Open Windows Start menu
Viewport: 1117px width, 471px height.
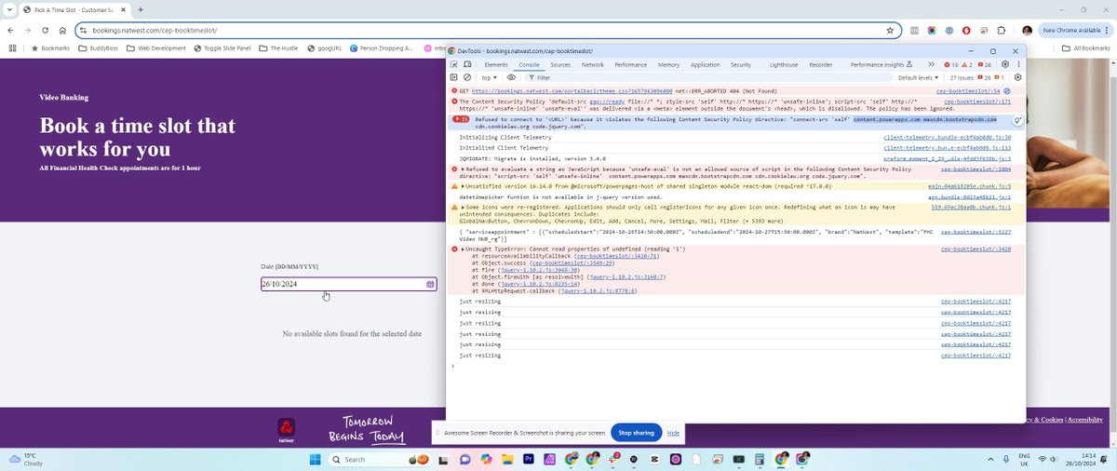pos(314,459)
